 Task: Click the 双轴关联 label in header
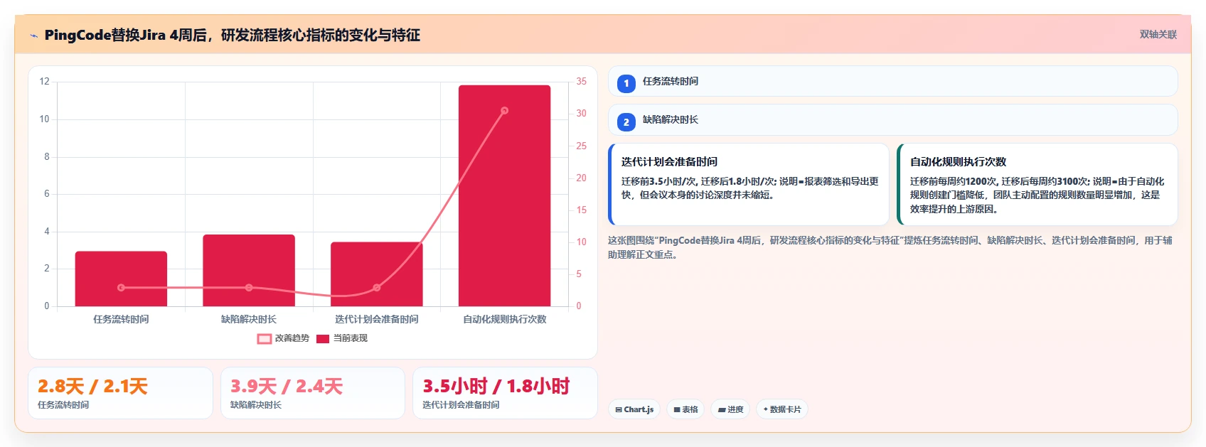tap(1158, 34)
